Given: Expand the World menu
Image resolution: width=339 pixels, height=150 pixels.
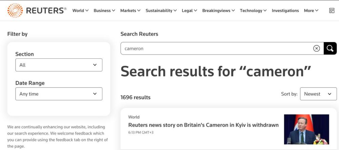Looking at the screenshot, I should pyautogui.click(x=80, y=11).
